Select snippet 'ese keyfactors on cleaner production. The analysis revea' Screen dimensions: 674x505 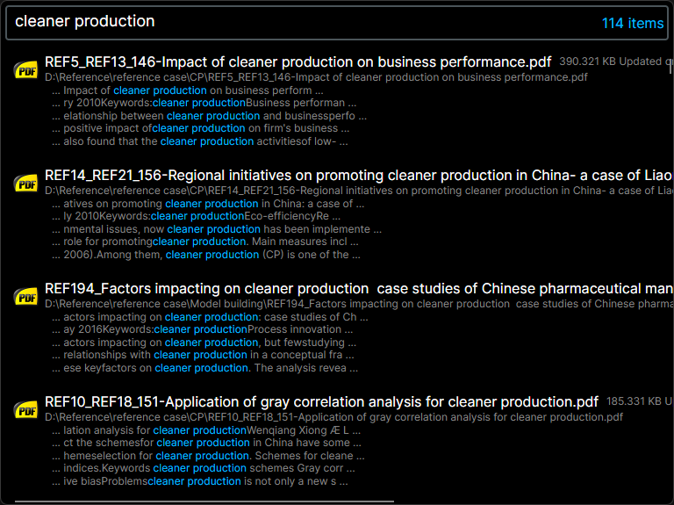coord(204,368)
